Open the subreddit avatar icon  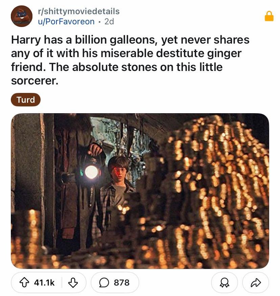tap(22, 16)
